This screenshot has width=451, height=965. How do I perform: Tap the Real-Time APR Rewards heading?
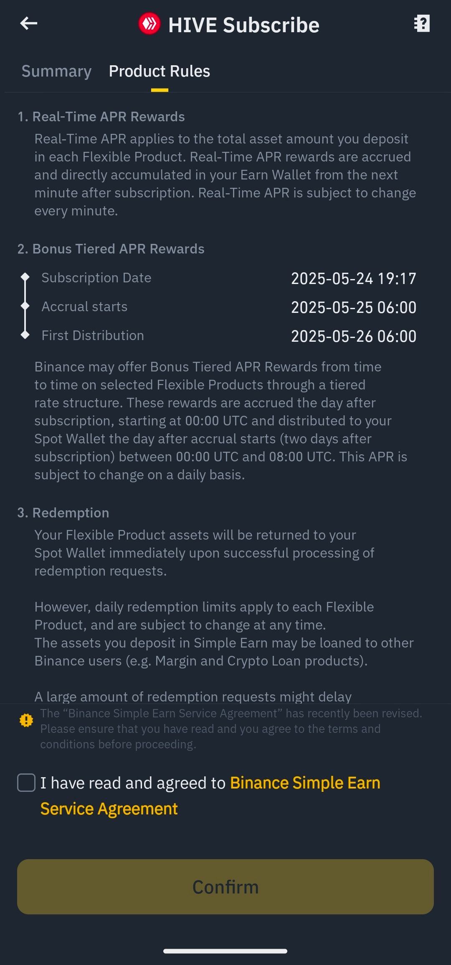coord(101,117)
